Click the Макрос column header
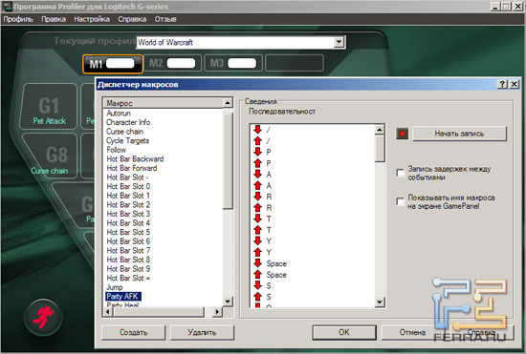 pyautogui.click(x=163, y=103)
